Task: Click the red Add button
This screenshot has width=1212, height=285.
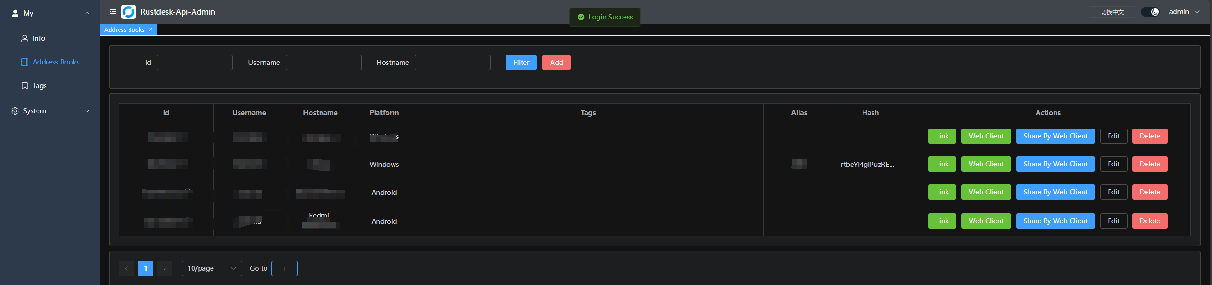Action: (x=556, y=63)
